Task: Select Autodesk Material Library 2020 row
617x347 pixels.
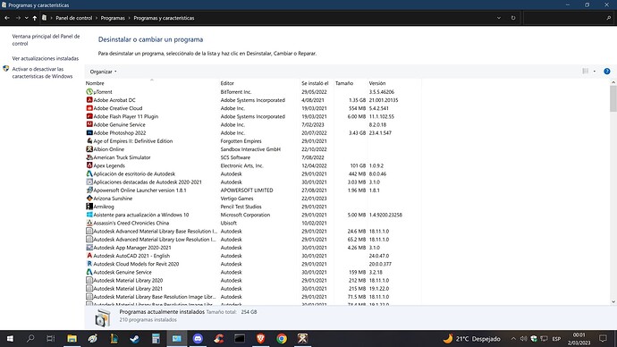Action: coord(253,281)
